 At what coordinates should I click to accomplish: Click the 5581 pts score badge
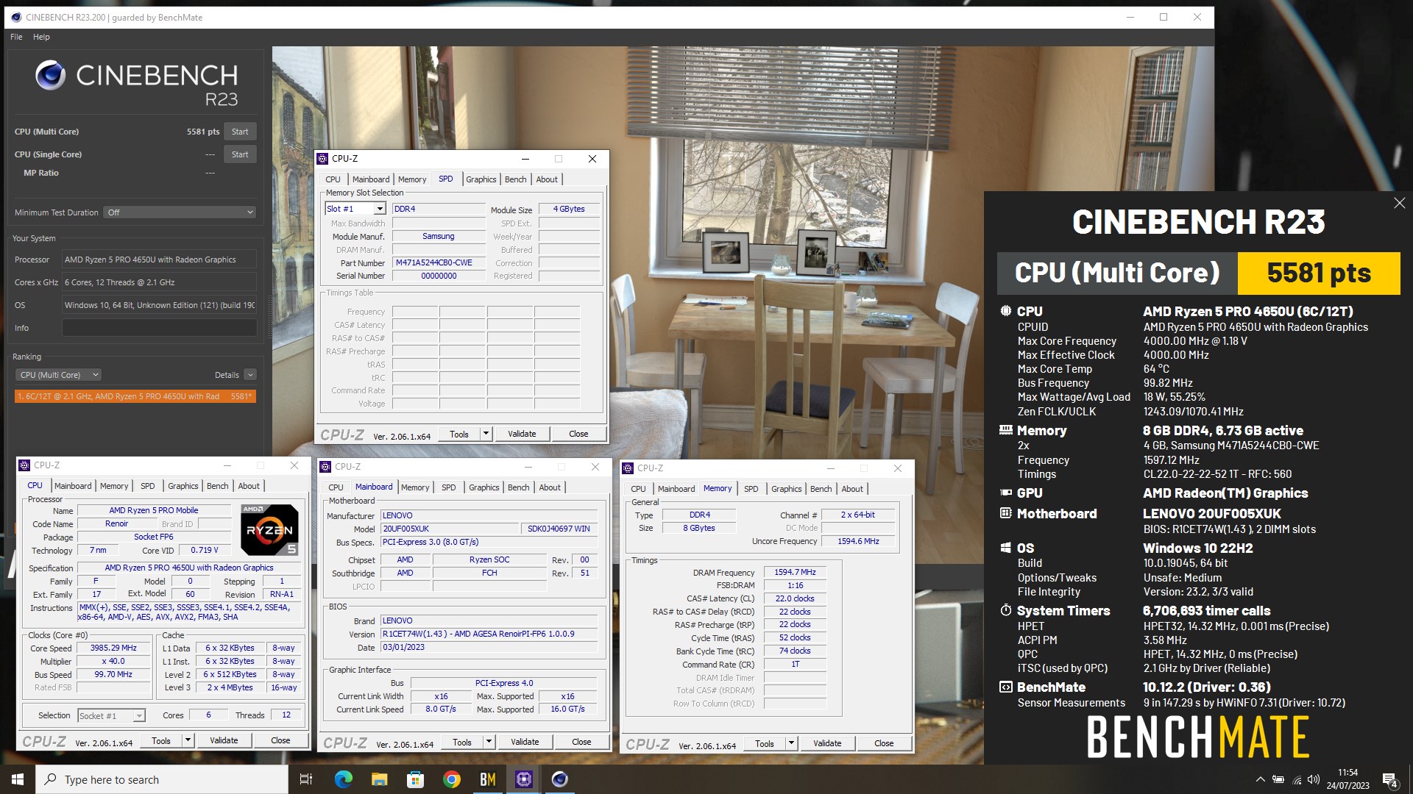[1319, 273]
